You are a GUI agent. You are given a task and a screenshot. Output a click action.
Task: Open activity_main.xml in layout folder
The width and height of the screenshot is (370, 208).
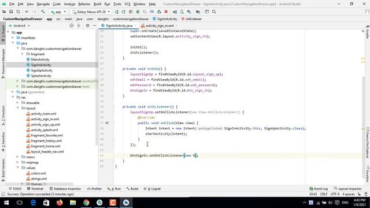point(44,114)
